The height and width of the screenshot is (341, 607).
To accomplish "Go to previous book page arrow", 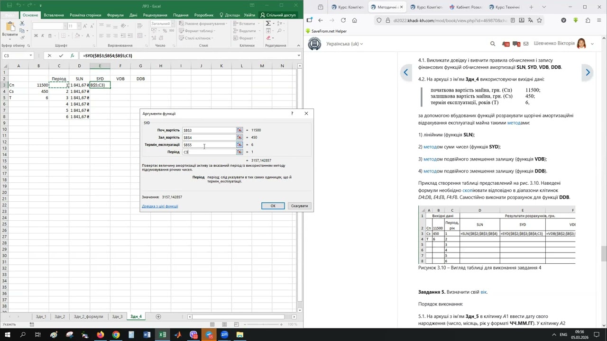I will point(406,72).
